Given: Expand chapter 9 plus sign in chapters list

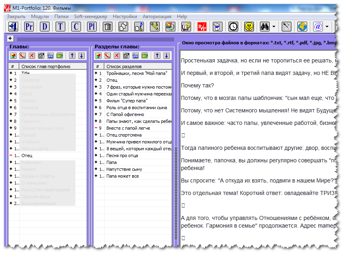Looking at the screenshot, I should [11, 128].
